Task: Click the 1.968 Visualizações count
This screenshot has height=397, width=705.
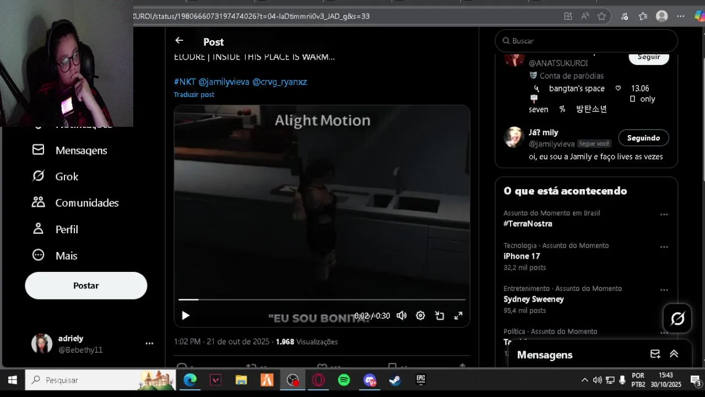Action: click(307, 342)
